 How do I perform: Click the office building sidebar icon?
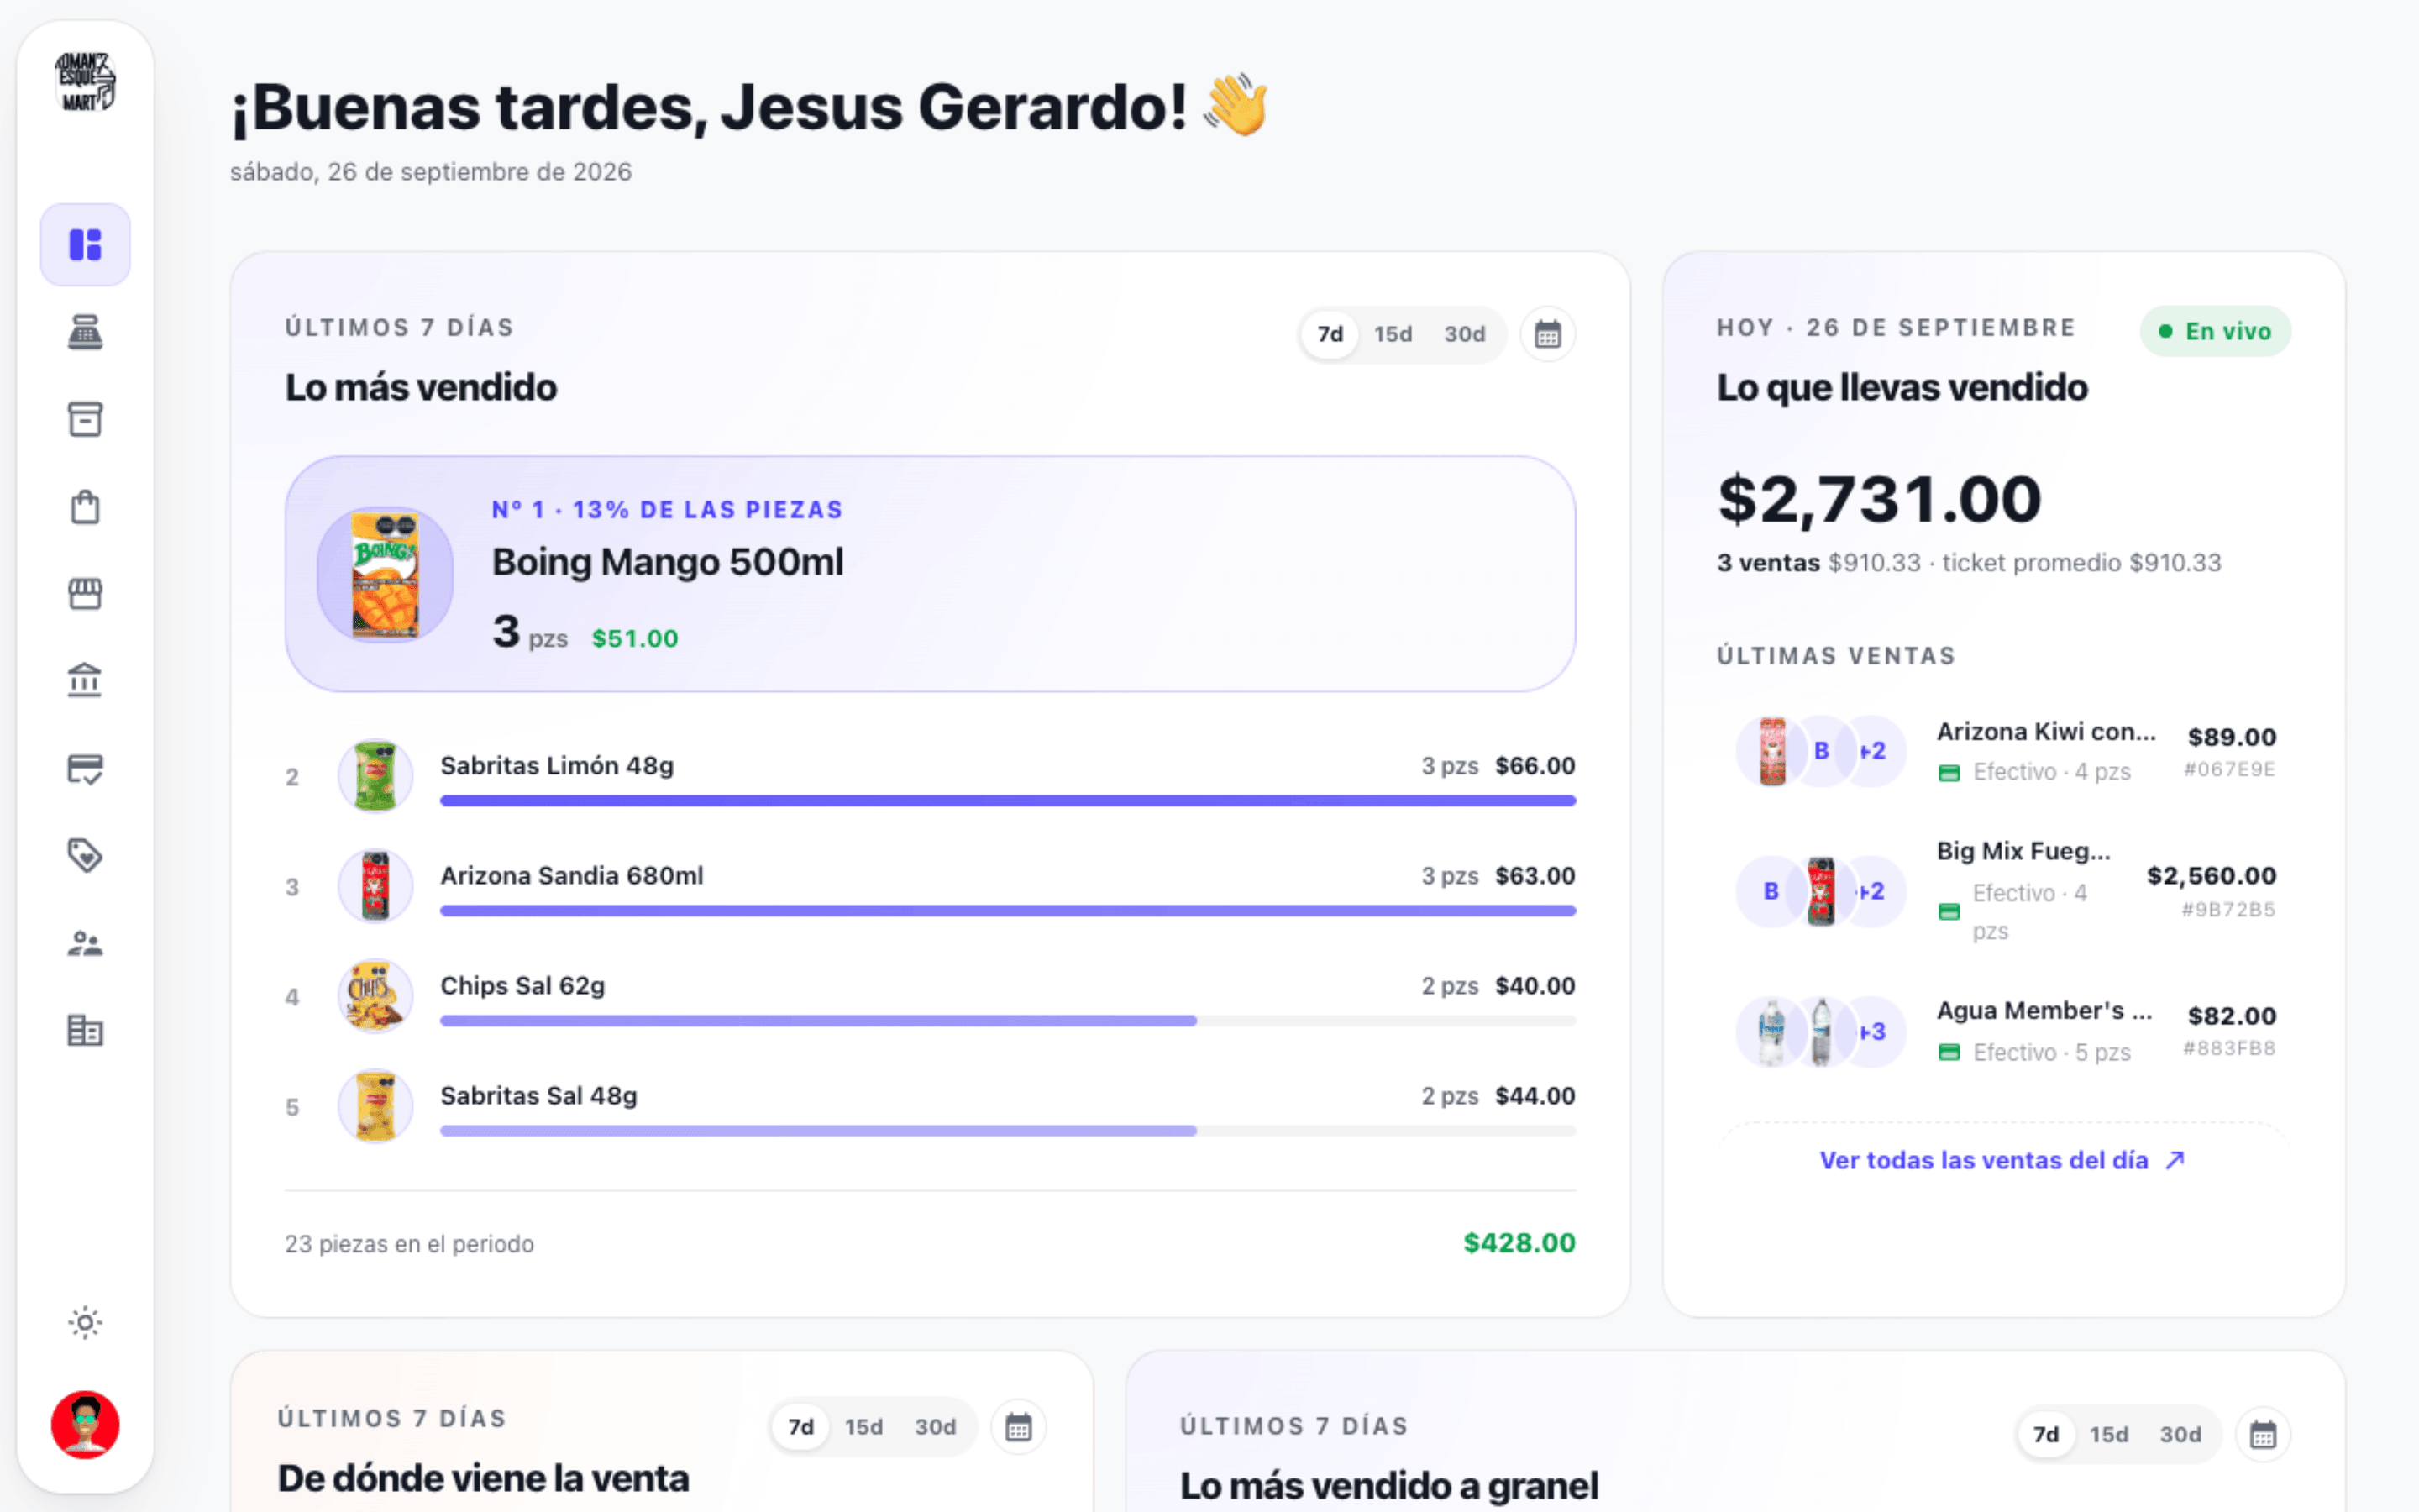tap(85, 1031)
